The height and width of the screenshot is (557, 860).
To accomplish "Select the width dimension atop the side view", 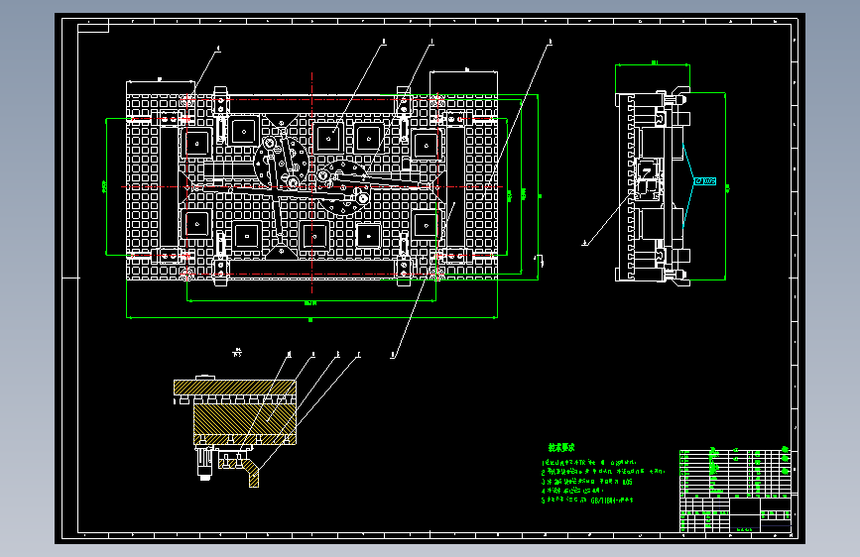I will pos(653,64).
